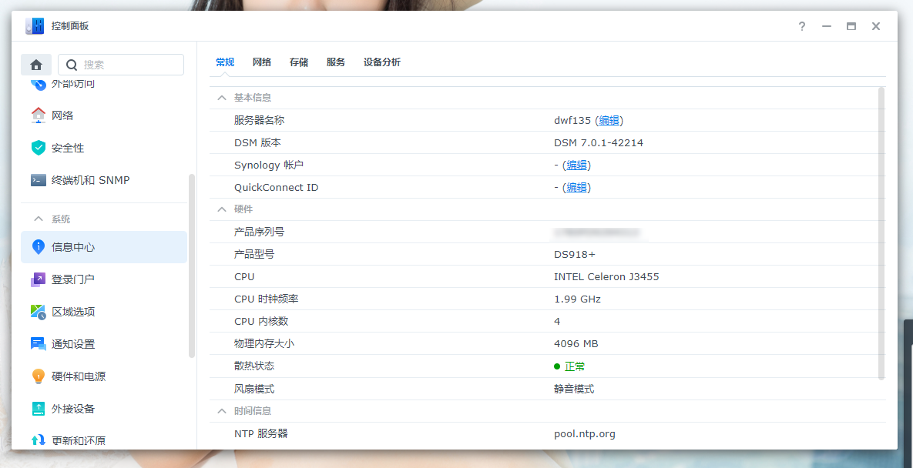Edit the Synology 帐户 entry
This screenshot has height=468, width=913.
pos(577,165)
